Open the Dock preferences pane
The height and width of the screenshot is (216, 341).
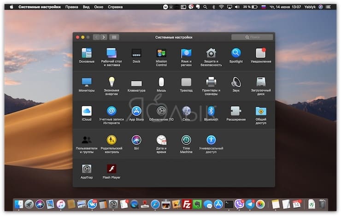coord(136,56)
